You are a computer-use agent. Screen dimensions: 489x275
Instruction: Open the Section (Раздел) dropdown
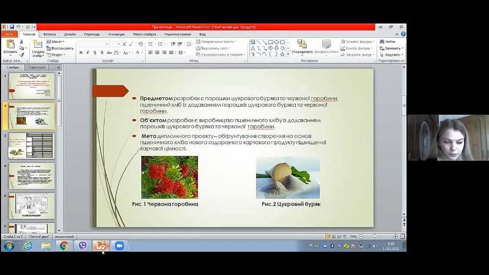click(x=56, y=55)
